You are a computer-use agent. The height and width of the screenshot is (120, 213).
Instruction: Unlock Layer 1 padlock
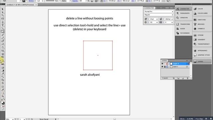165,67
